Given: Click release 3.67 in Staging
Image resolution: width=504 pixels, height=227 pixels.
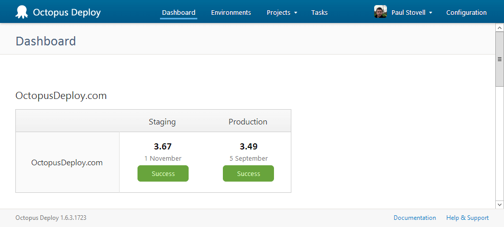Looking at the screenshot, I should point(163,146).
